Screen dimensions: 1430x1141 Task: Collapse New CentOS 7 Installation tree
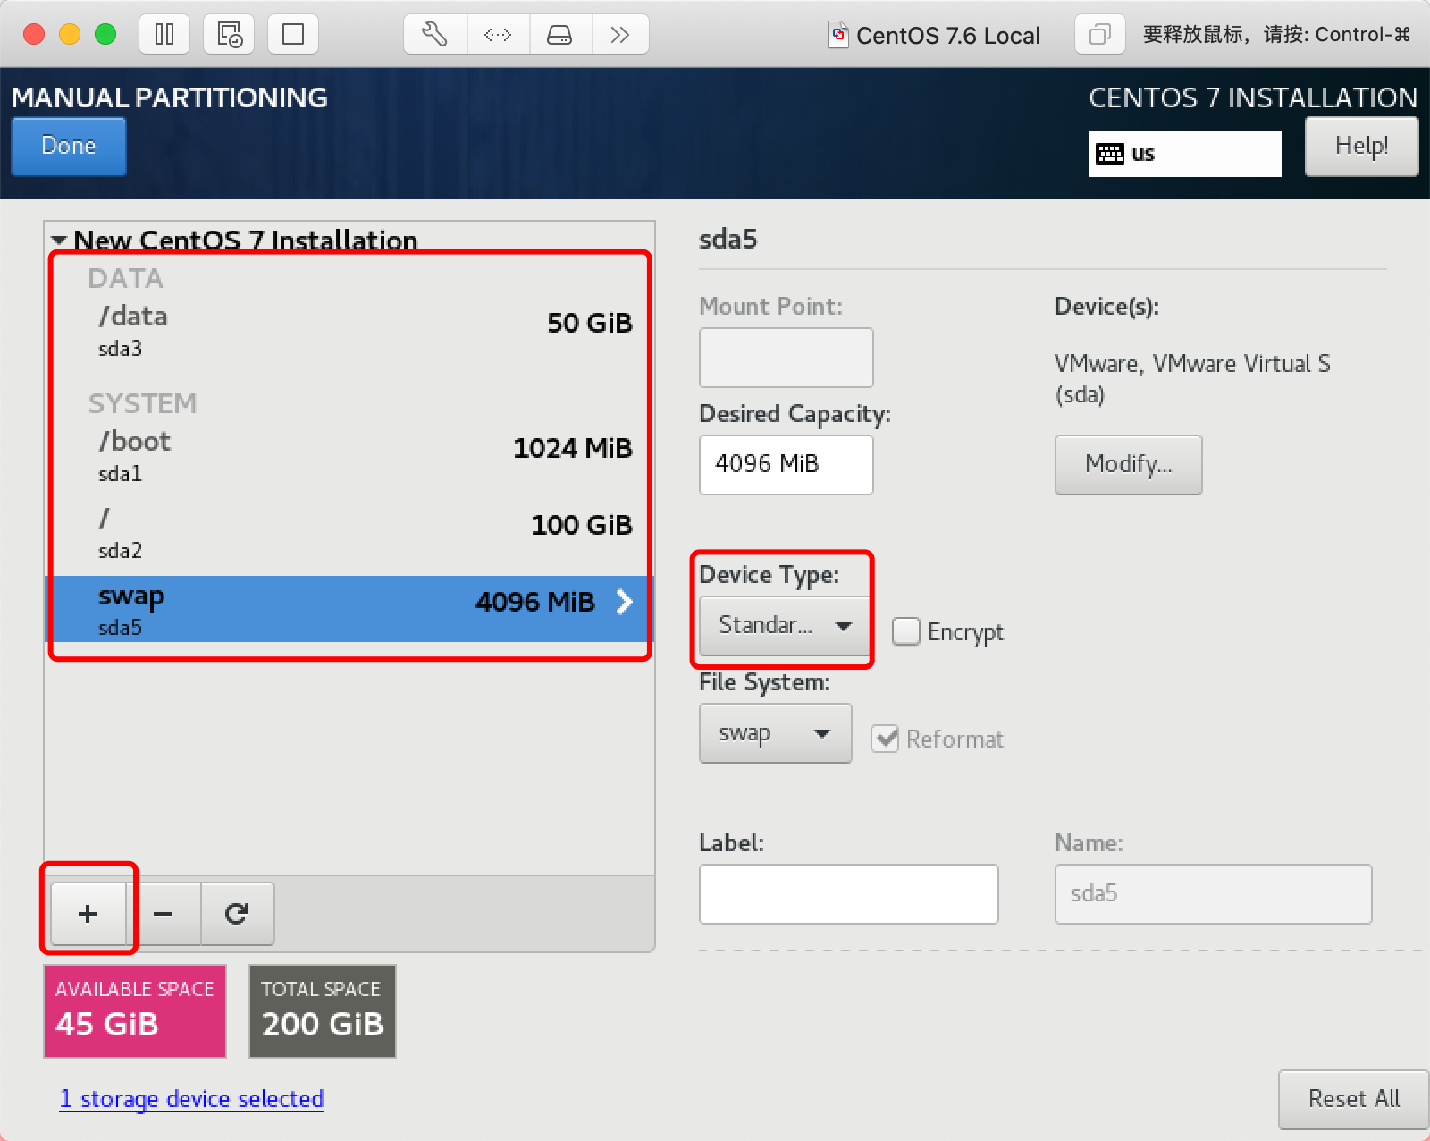60,241
